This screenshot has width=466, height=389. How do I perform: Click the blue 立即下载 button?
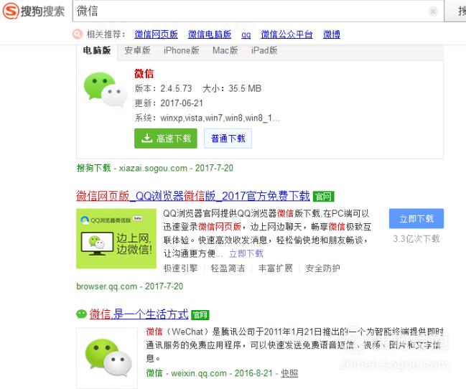point(416,219)
